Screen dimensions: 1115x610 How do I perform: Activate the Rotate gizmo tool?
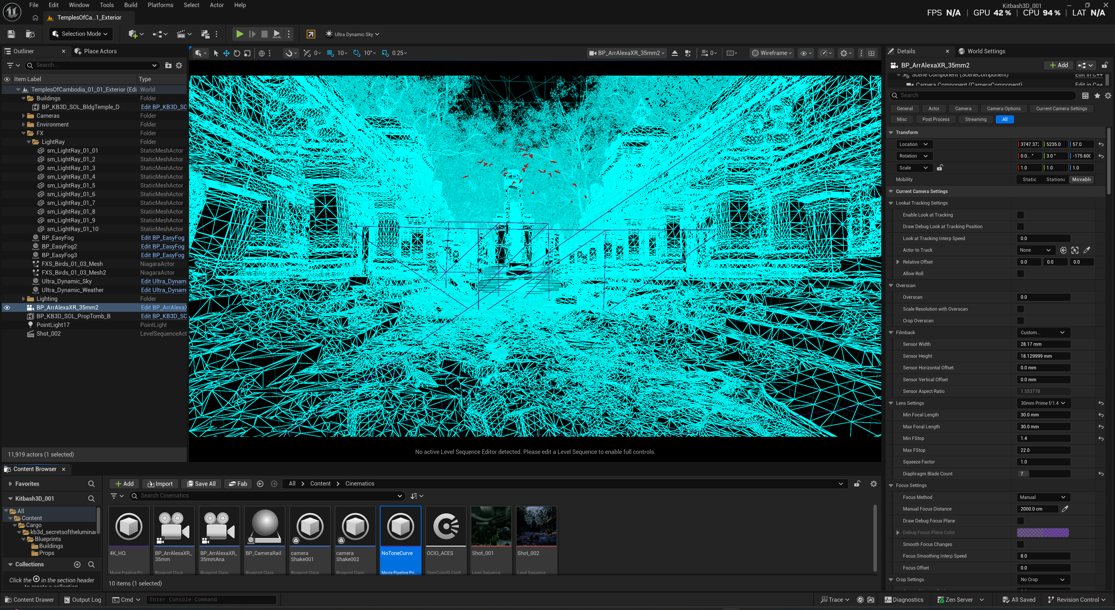tap(237, 53)
